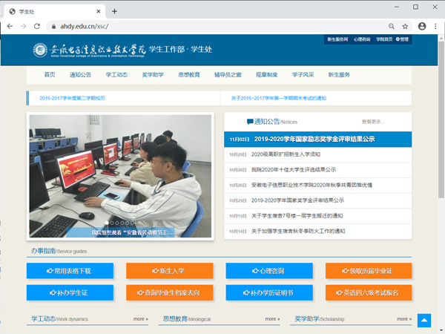Click the first carousel indicator dot
Viewport: 445px width, 334px height.
108,223
